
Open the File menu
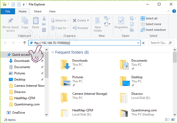[x=8, y=11]
